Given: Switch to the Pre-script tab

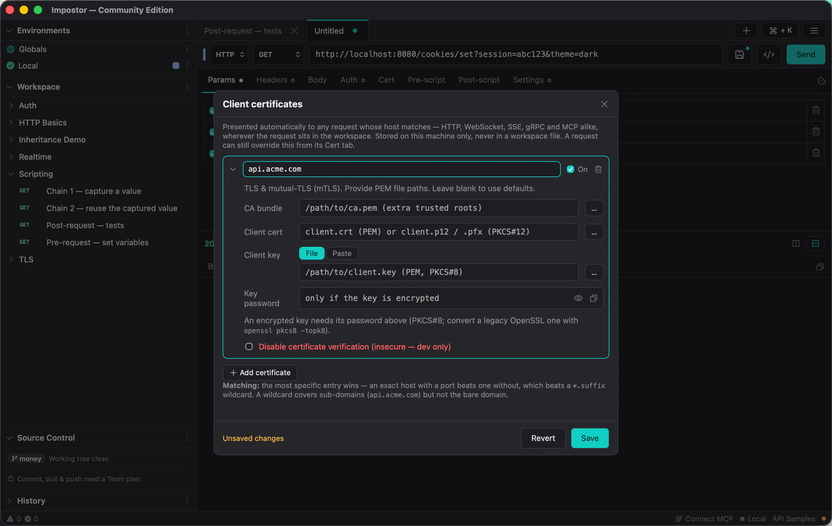Looking at the screenshot, I should coord(426,80).
